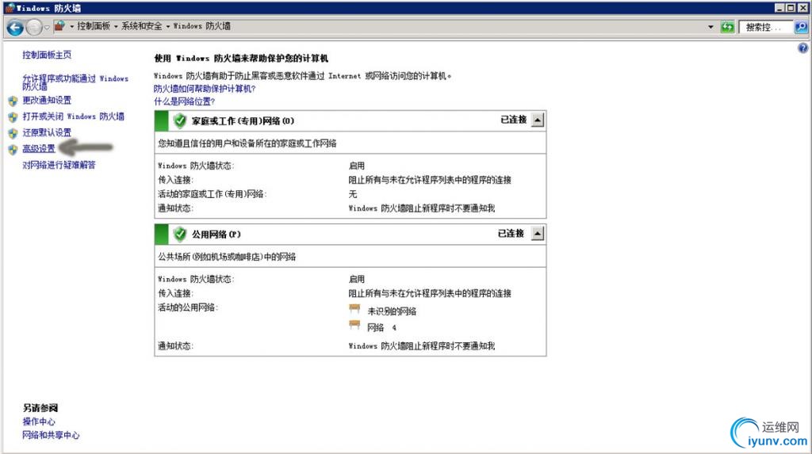Click the 网络 4 bench icon
This screenshot has height=454, width=812.
tap(354, 325)
